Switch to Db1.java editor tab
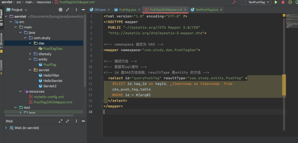Image resolution: width=298 pixels, height=143 pixels. (100, 9)
